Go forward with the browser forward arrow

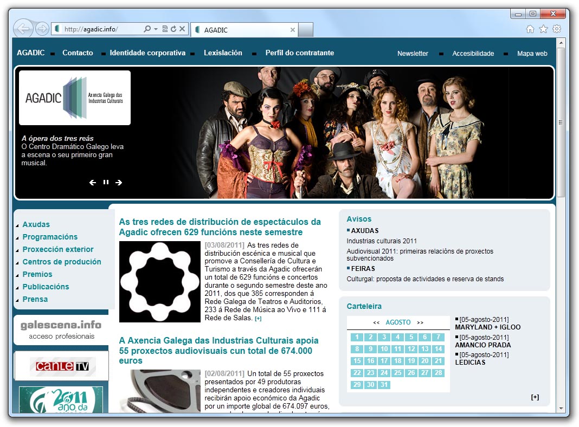(x=42, y=29)
